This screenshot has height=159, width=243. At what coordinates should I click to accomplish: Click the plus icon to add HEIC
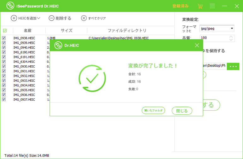click(14, 18)
